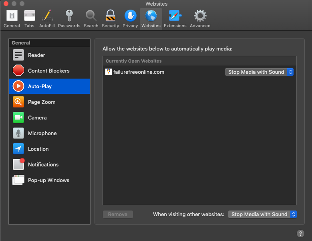Select Camera permissions
The height and width of the screenshot is (241, 312).
click(49, 117)
